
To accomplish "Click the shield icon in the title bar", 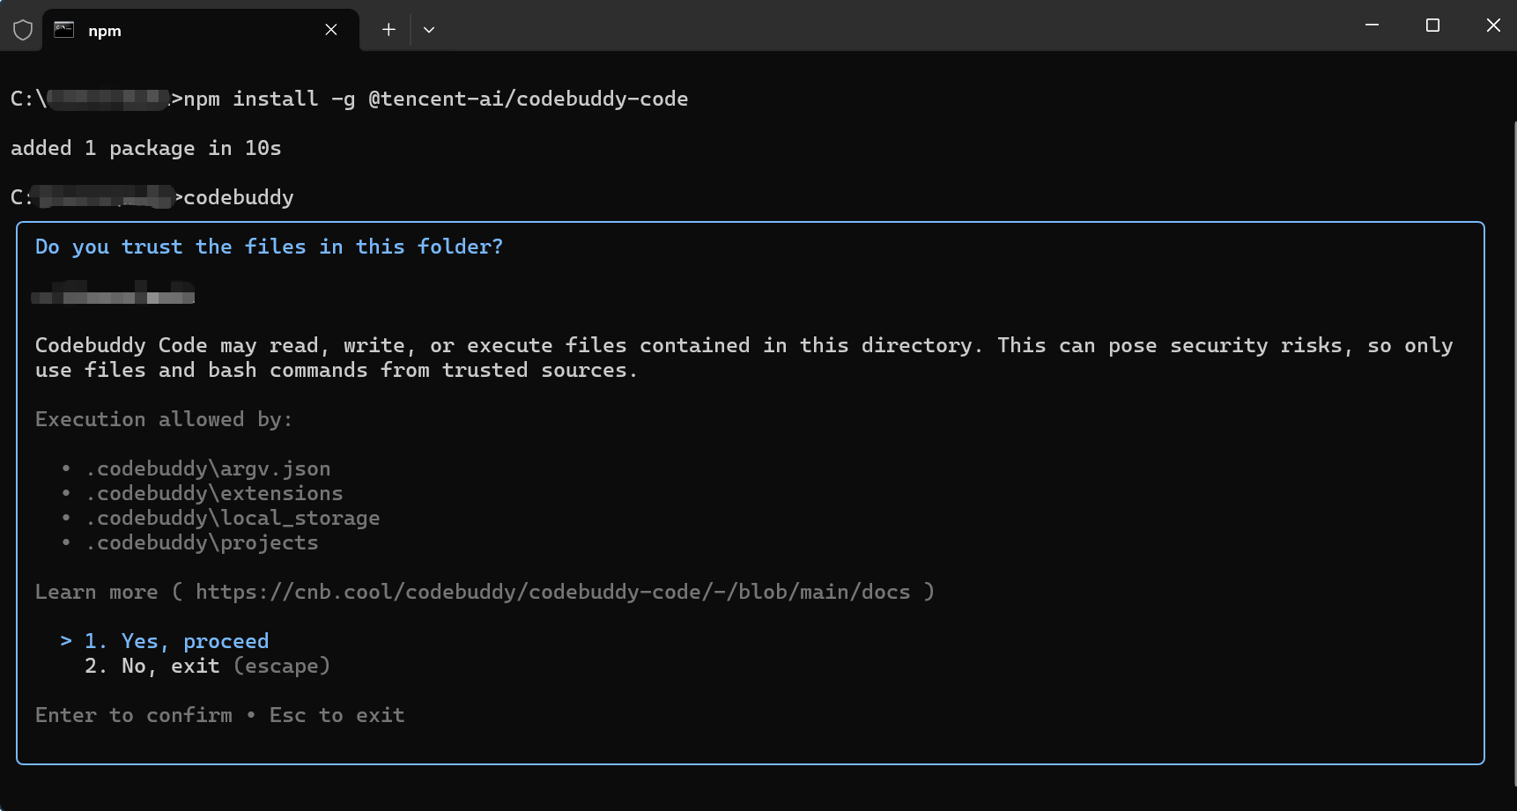I will click(x=23, y=30).
